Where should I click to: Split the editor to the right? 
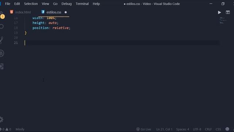(228, 12)
